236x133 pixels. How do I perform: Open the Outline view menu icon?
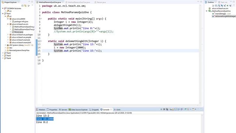pos(234,5)
